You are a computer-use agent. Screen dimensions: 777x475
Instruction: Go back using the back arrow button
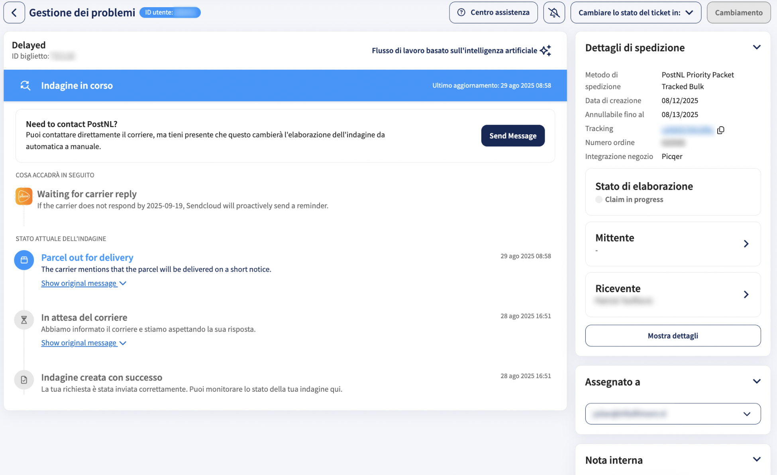14,12
